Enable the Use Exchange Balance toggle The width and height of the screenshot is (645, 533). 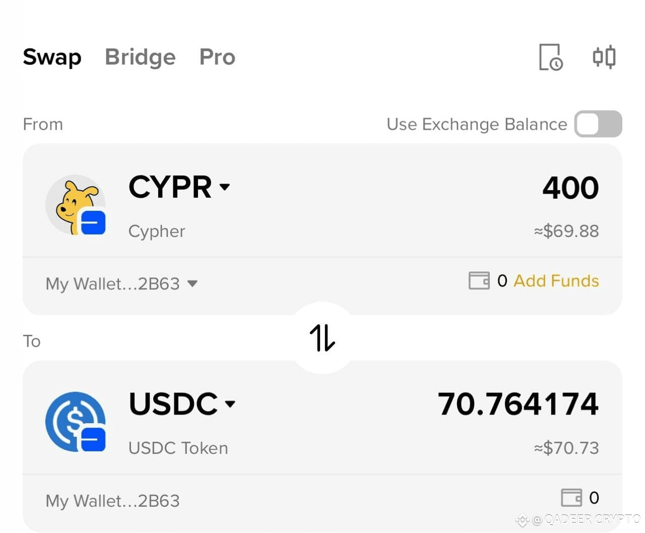tap(598, 124)
